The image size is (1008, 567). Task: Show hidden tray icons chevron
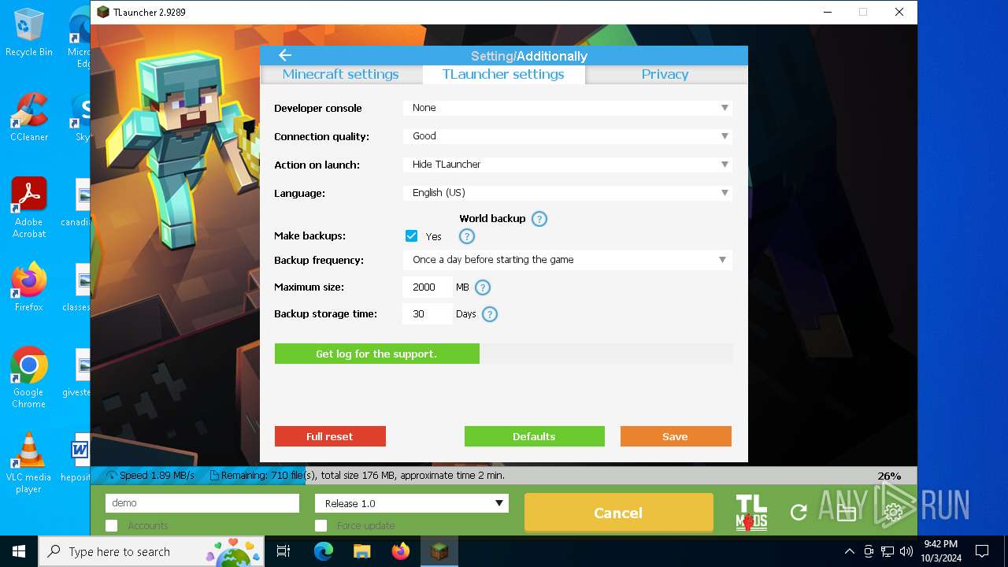(849, 551)
